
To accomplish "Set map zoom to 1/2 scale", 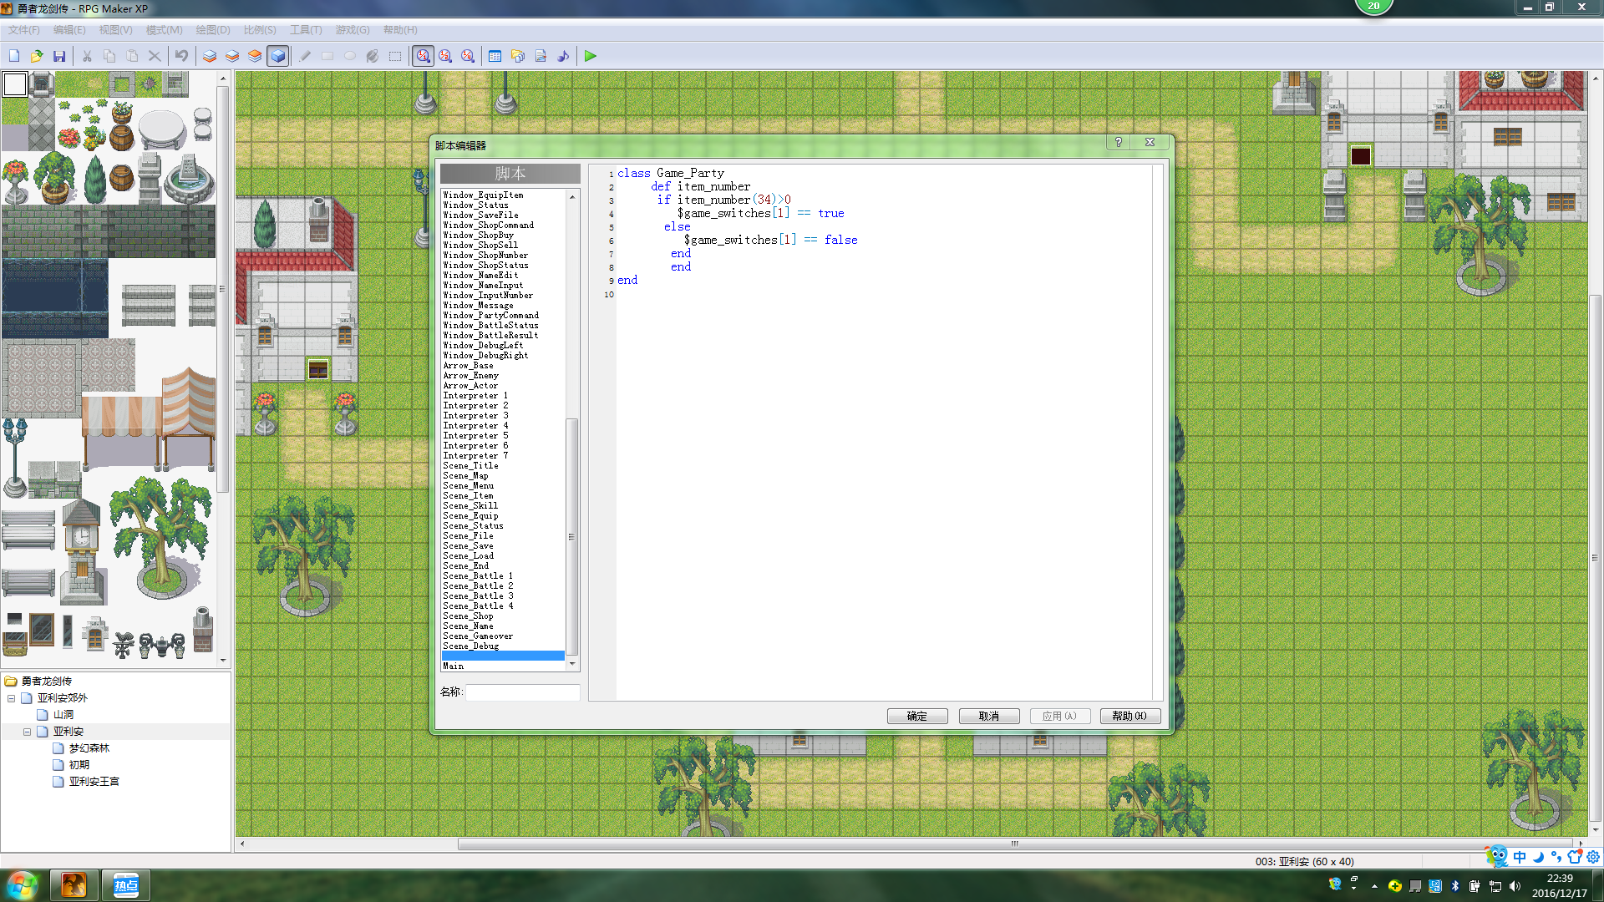I will point(445,56).
